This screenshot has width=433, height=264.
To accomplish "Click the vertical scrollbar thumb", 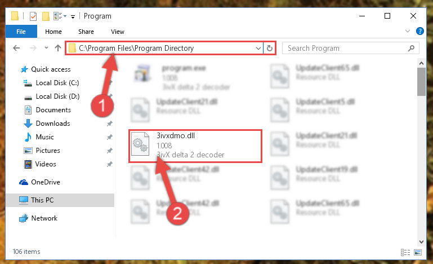I will [421, 82].
